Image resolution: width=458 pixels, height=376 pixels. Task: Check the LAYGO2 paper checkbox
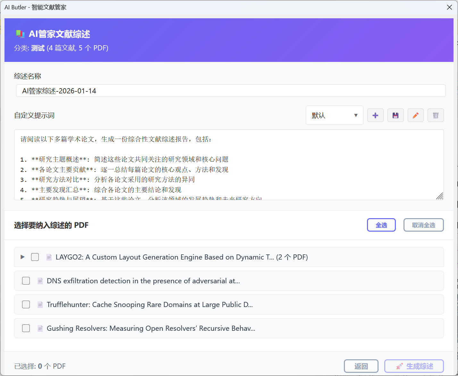click(35, 257)
